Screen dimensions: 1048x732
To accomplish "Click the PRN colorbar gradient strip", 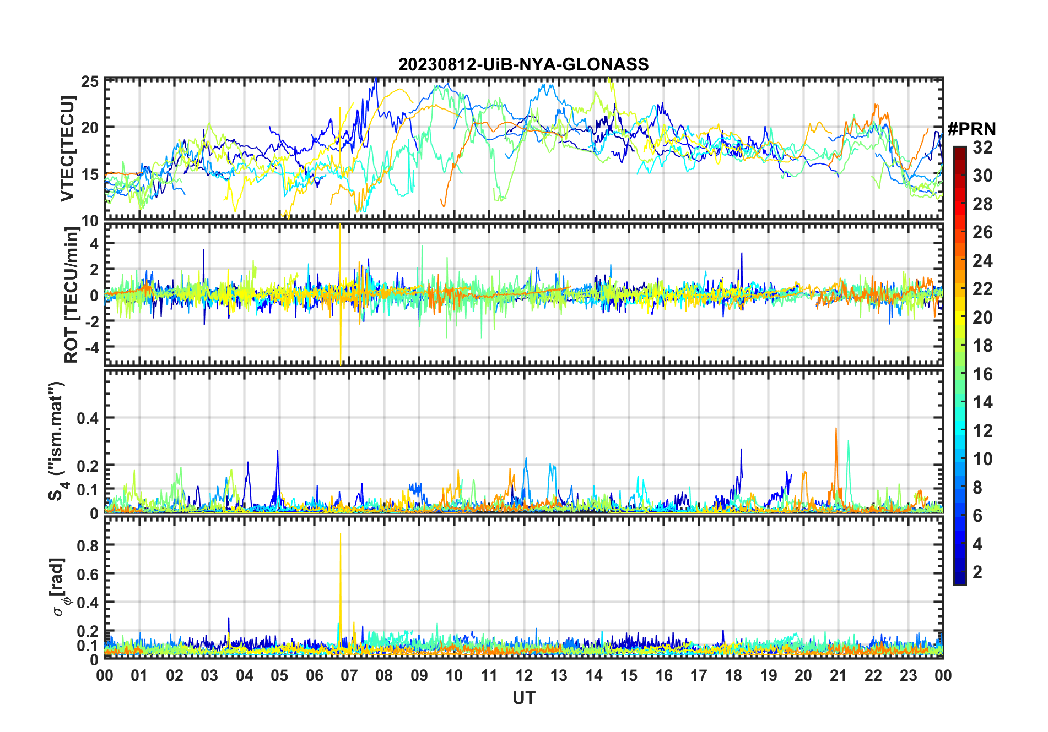I will coord(959,365).
